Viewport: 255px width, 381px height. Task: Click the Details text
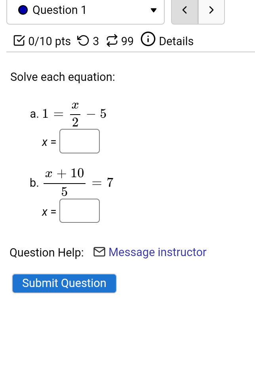[176, 41]
